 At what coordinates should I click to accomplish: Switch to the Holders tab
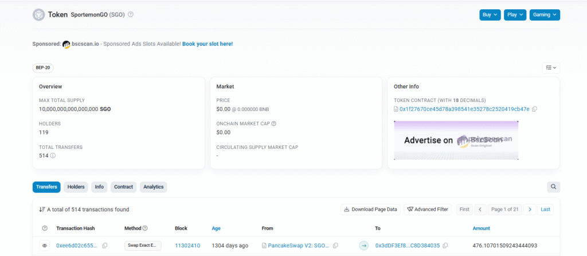point(76,187)
